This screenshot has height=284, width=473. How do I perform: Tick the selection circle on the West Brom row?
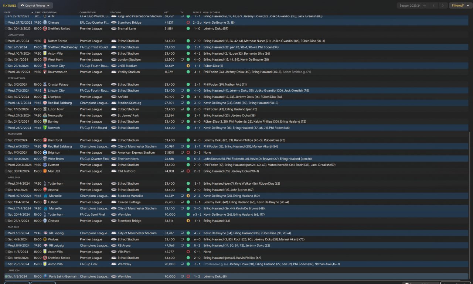pos(6,159)
